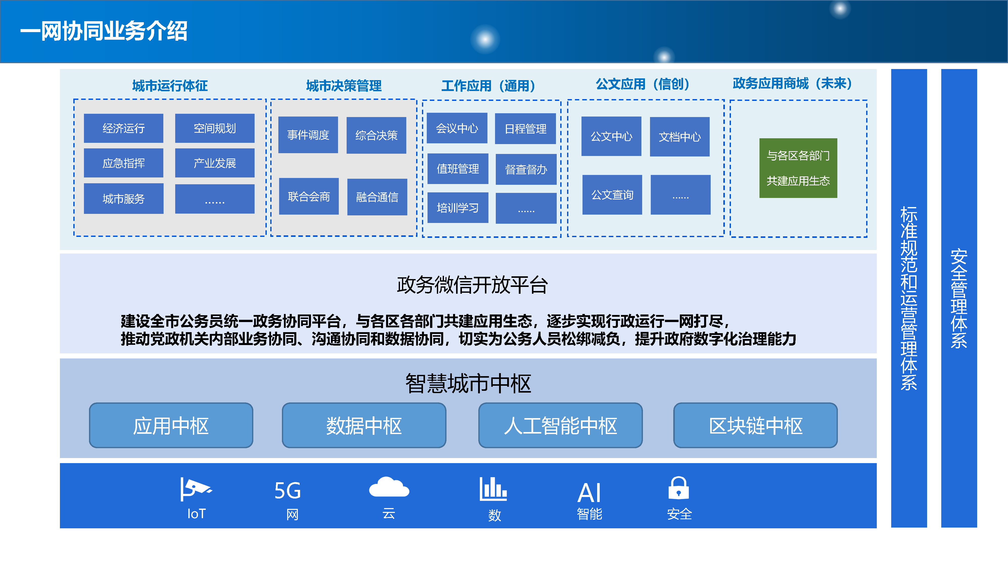The width and height of the screenshot is (1008, 567).
Task: Click the ellipsis box under 产业发展
Action: pyautogui.click(x=214, y=199)
